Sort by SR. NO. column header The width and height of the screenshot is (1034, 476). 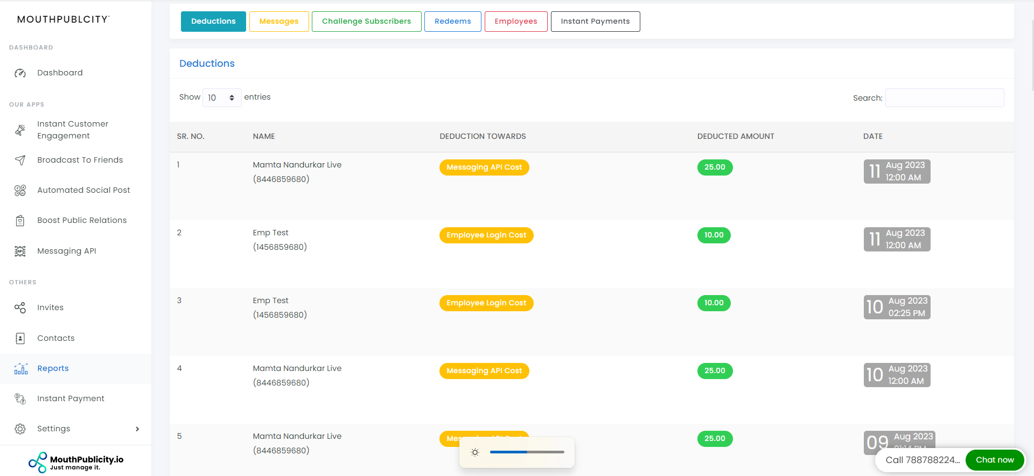click(x=191, y=136)
